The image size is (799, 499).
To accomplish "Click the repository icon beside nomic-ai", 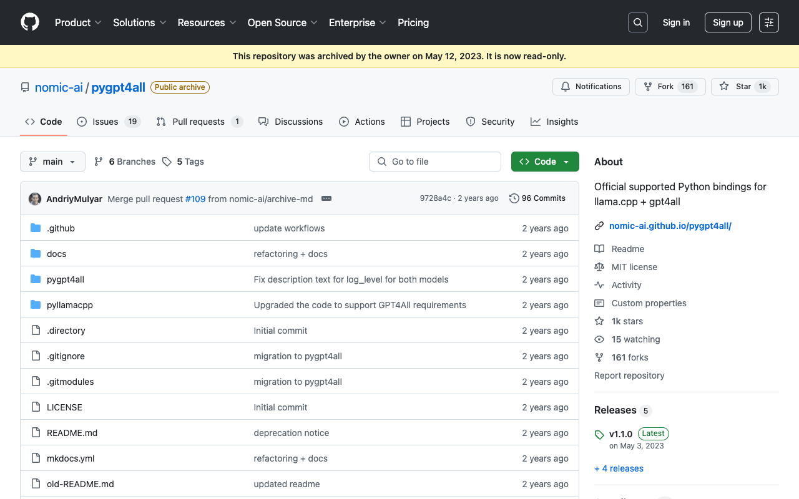I will click(x=25, y=87).
